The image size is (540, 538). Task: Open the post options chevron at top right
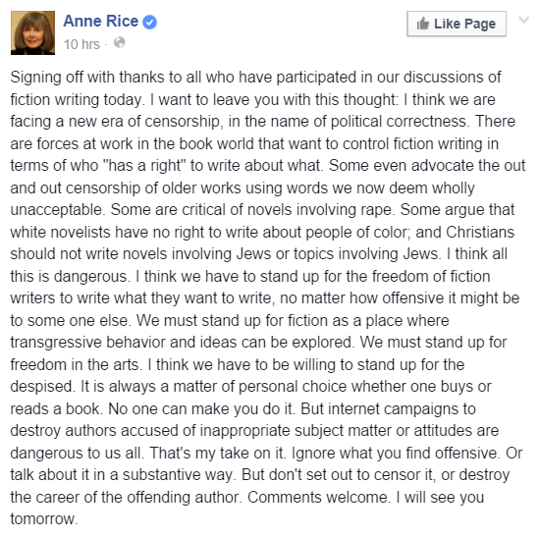point(524,20)
